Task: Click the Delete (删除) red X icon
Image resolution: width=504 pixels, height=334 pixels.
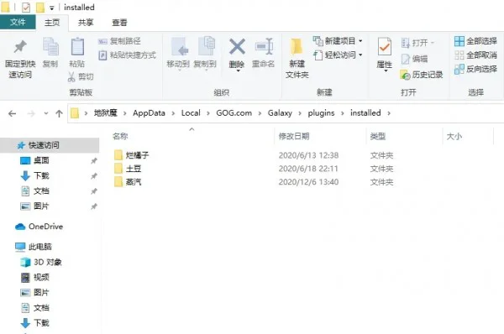Action: pos(237,46)
